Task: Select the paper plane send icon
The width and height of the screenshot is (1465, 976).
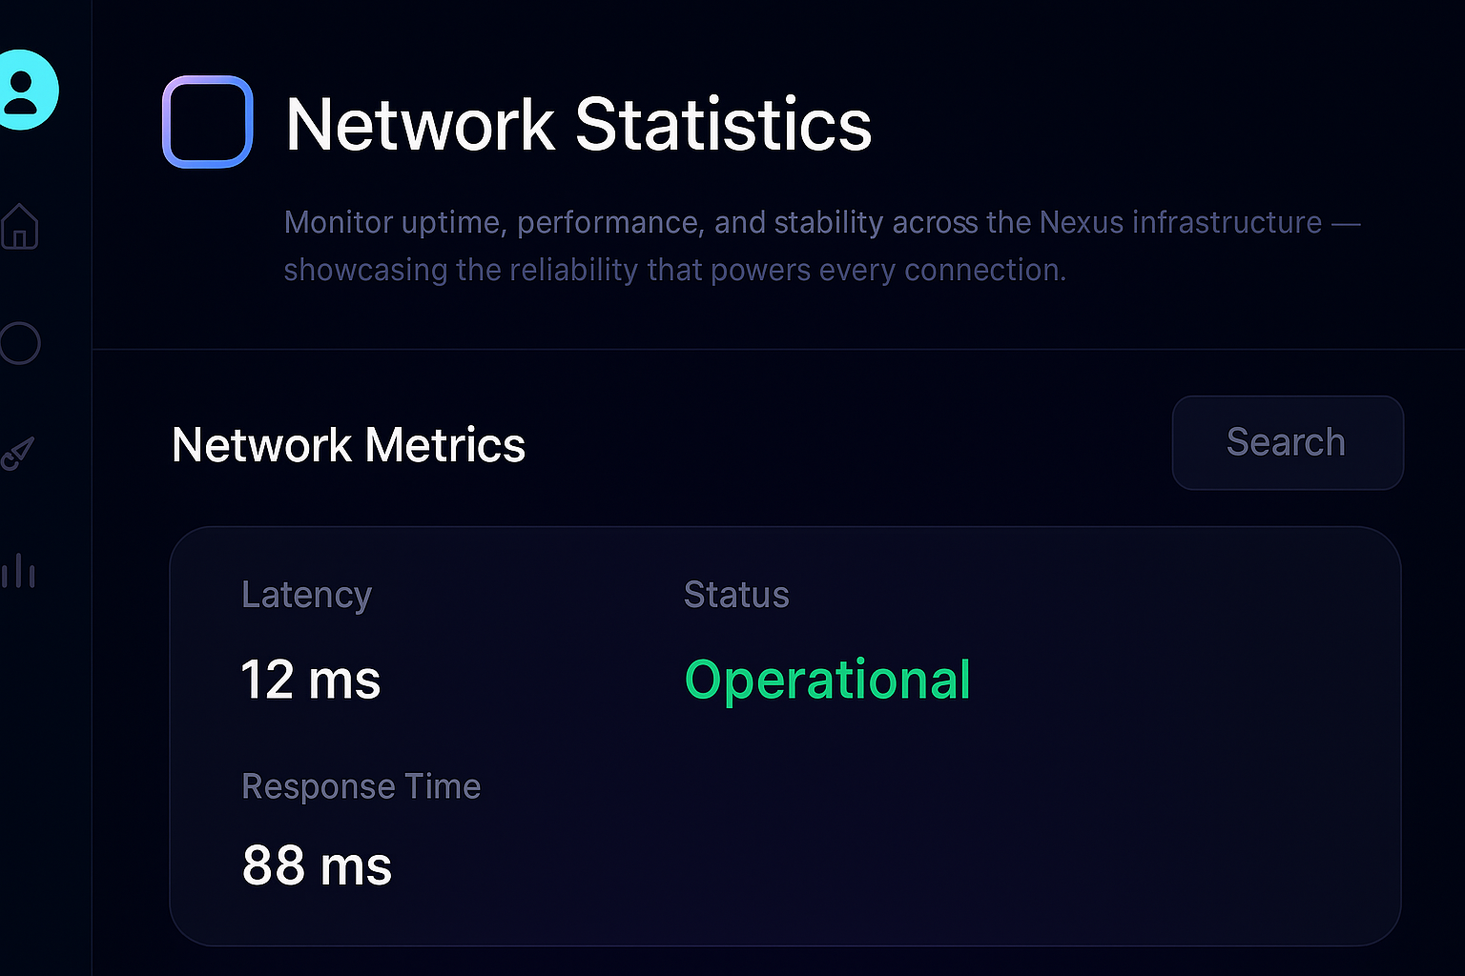Action: 19,455
